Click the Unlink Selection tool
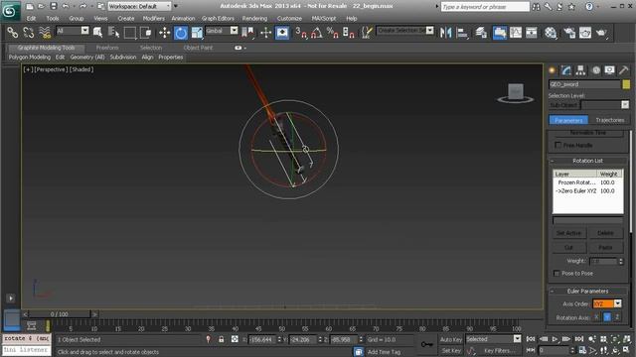636x357 pixels. (29, 33)
